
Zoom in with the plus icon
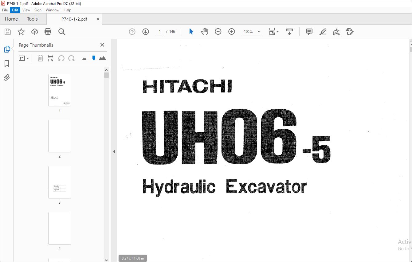coord(232,32)
